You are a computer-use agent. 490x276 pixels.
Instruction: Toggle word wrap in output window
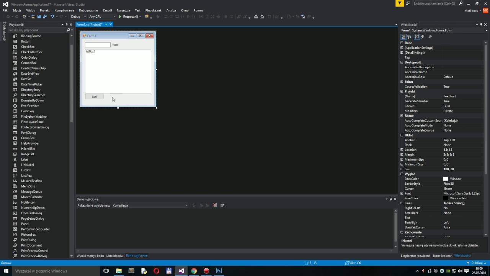click(222, 205)
